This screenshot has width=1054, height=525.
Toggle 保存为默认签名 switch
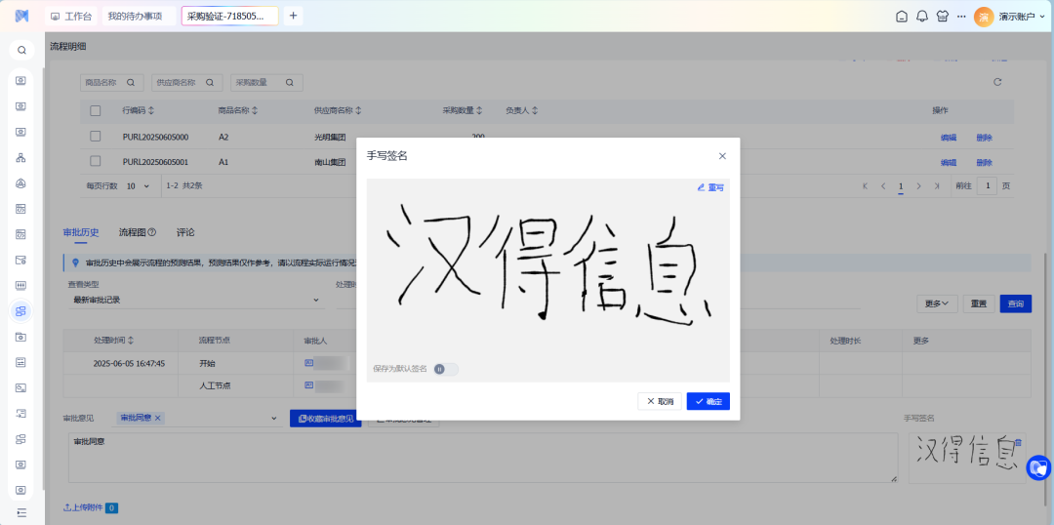pos(445,369)
